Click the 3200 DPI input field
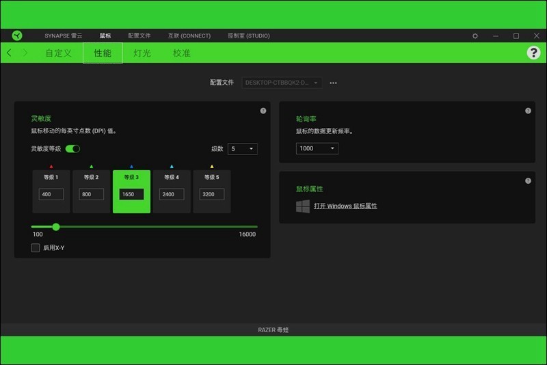The height and width of the screenshot is (365, 547). tap(212, 194)
